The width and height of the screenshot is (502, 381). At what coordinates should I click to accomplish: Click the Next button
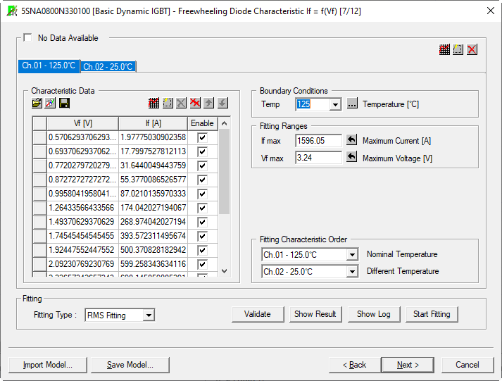point(408,365)
